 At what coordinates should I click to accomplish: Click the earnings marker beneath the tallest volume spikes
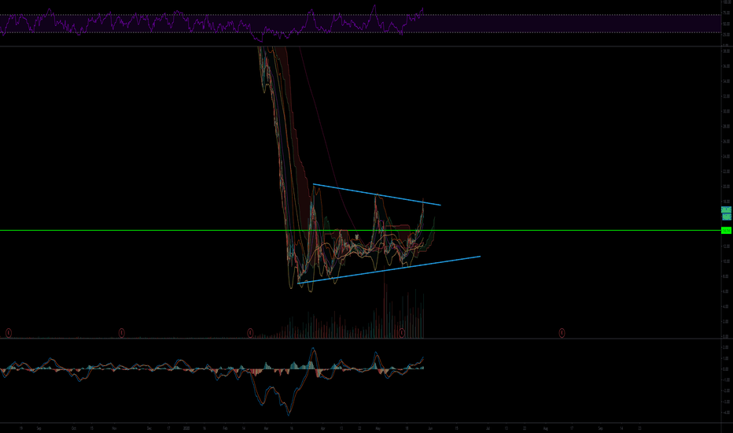402,333
